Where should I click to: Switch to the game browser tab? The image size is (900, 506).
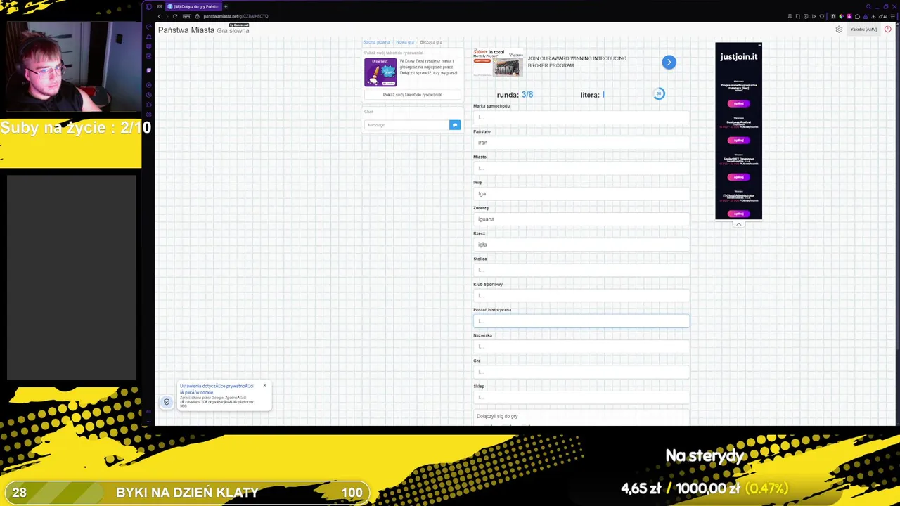(x=194, y=6)
